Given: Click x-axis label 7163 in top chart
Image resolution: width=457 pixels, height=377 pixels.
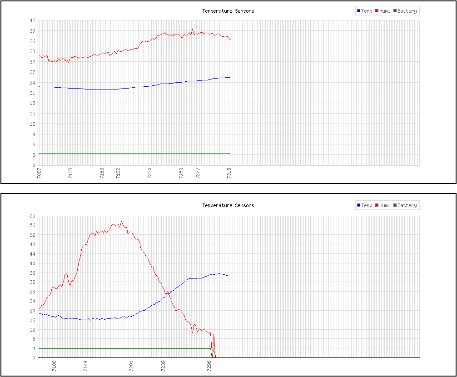Looking at the screenshot, I should [x=102, y=173].
